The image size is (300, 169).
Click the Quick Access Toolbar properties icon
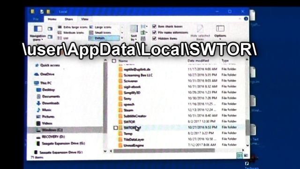(42, 11)
